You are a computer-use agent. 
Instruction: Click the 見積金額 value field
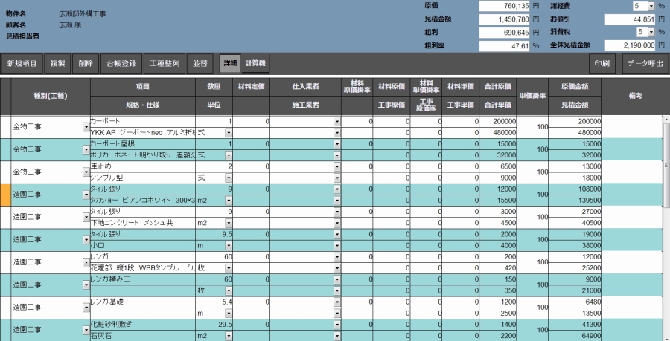coord(504,19)
